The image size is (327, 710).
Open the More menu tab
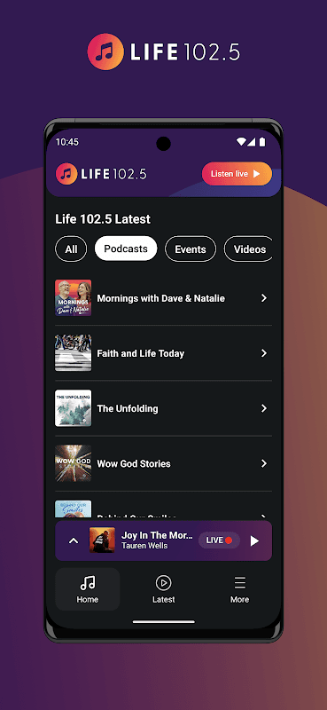click(x=239, y=589)
